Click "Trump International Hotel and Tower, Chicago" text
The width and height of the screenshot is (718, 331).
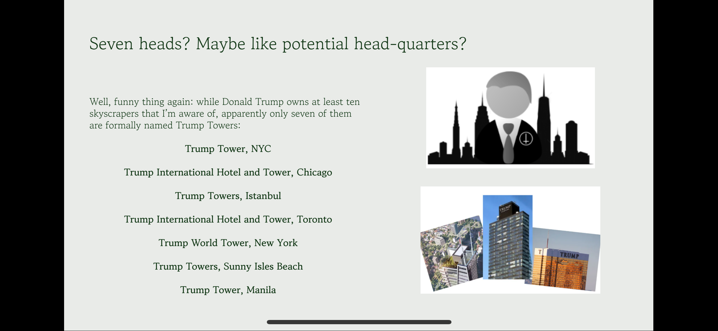228,172
